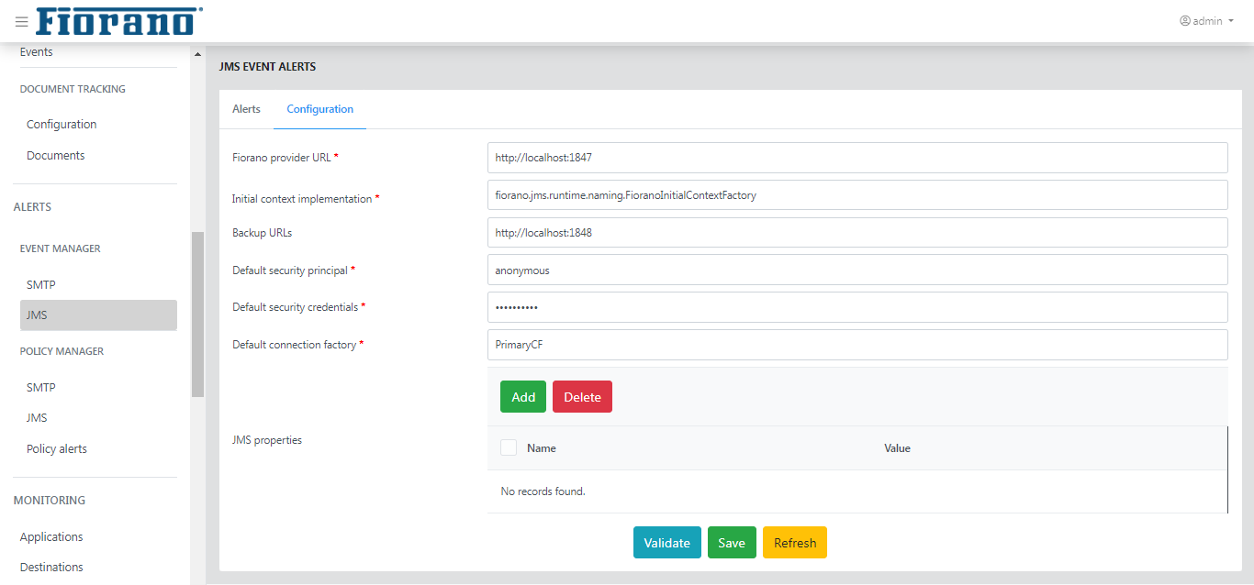Click the MONITORING section heading
Image resolution: width=1254 pixels, height=585 pixels.
[50, 501]
